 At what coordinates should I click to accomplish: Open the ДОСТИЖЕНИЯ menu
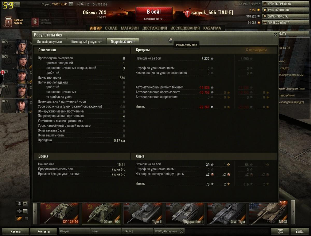coord(155,28)
